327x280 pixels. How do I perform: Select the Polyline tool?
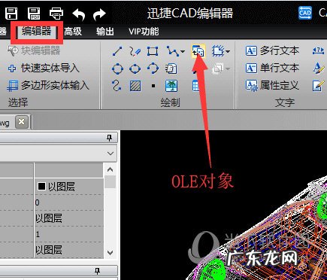(172, 51)
